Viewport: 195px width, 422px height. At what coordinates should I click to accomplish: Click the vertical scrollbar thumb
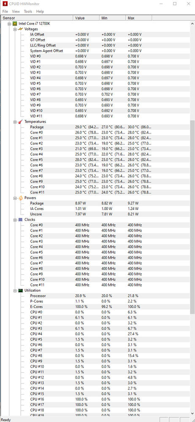[x=192, y=217]
